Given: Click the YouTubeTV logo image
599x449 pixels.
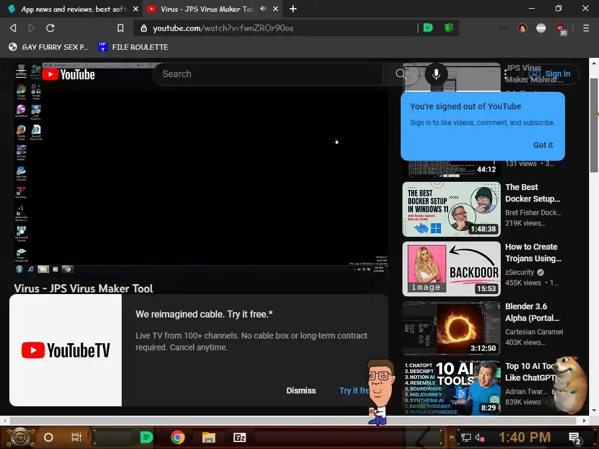Looking at the screenshot, I should pos(66,350).
